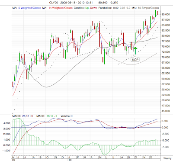Click the Volume legend label
The height and width of the screenshot is (161, 173).
click(67, 116)
